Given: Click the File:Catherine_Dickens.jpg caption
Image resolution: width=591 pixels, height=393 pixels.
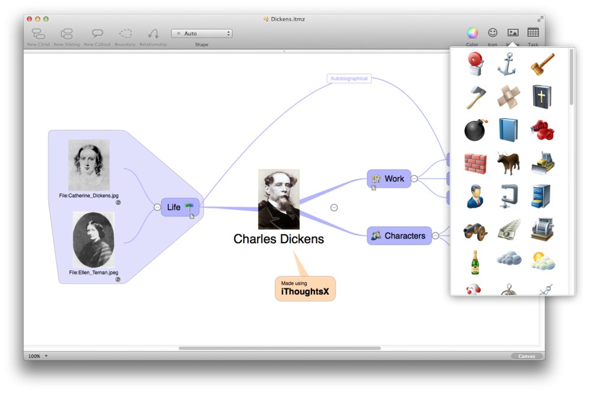Looking at the screenshot, I should pyautogui.click(x=89, y=195).
